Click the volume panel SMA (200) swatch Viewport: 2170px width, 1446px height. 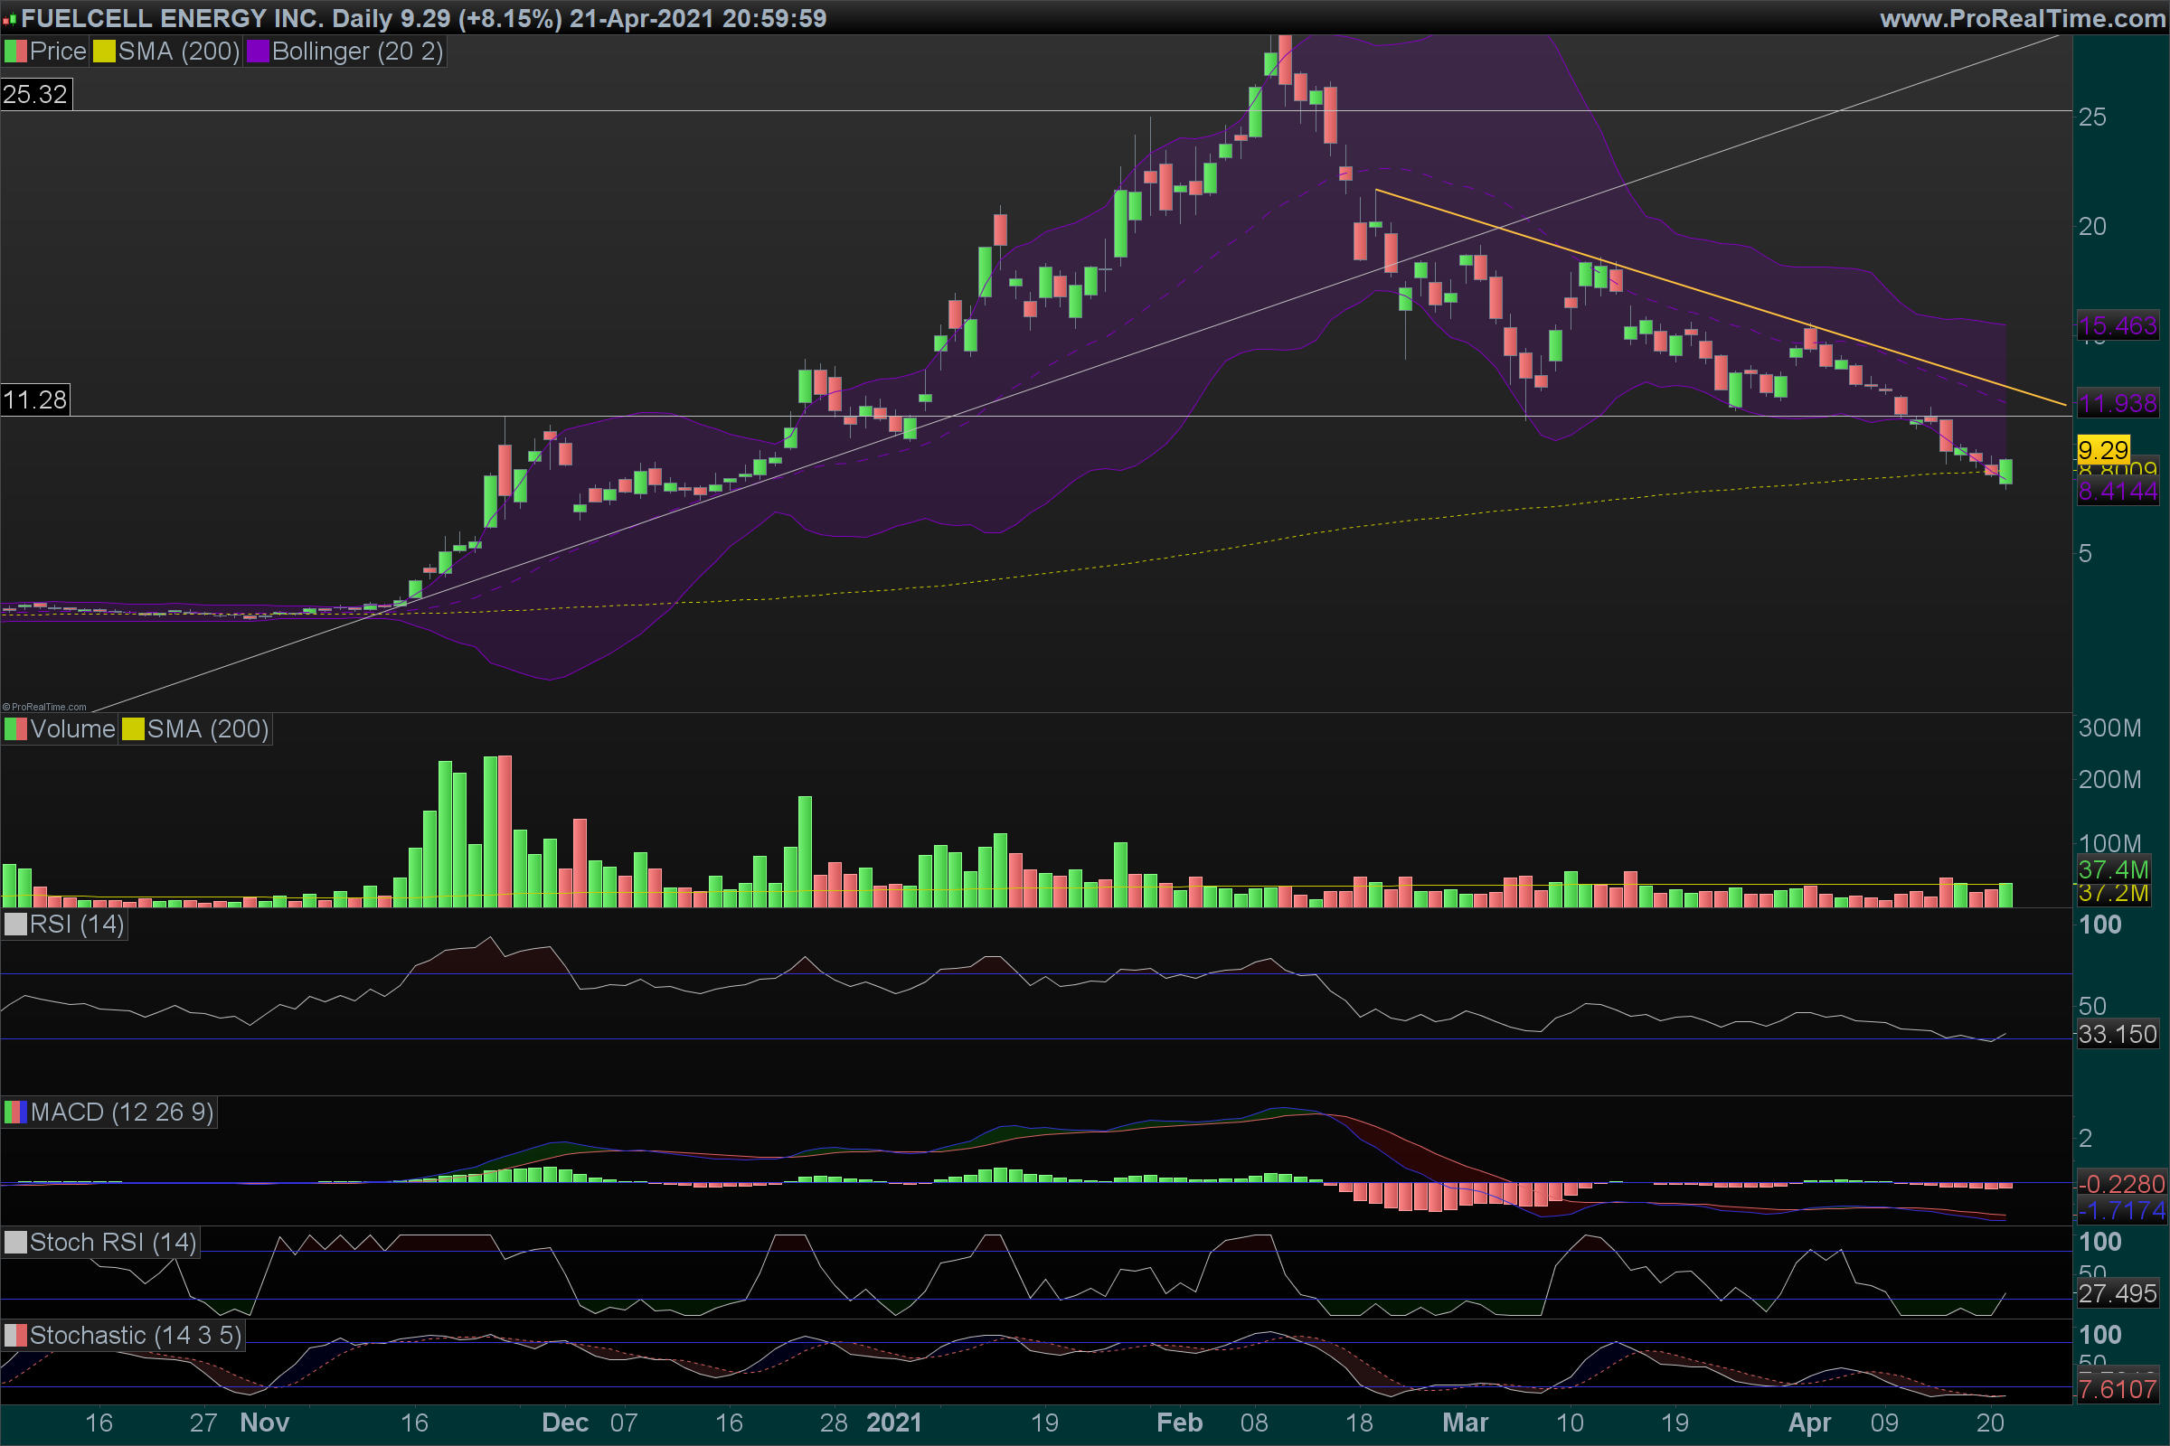tap(133, 729)
